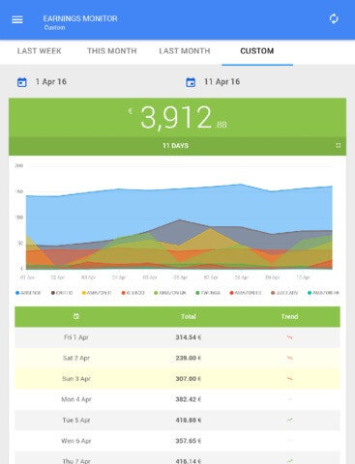Switch to the Last Week tab

click(40, 51)
